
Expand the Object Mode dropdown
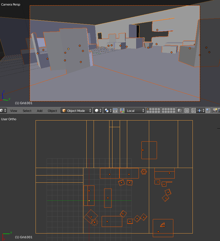[76, 111]
